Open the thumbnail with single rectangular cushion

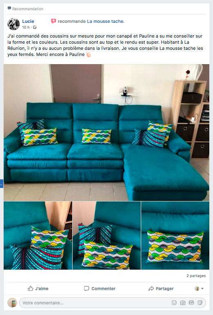(175, 235)
